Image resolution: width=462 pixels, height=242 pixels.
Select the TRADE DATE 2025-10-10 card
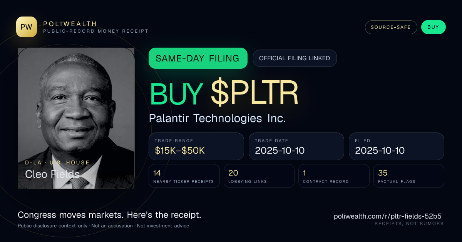pos(296,146)
